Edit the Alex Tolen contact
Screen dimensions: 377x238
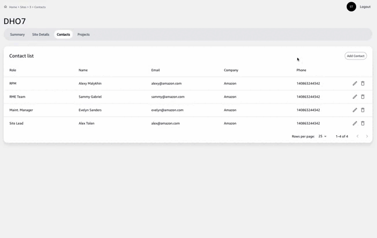pos(355,124)
